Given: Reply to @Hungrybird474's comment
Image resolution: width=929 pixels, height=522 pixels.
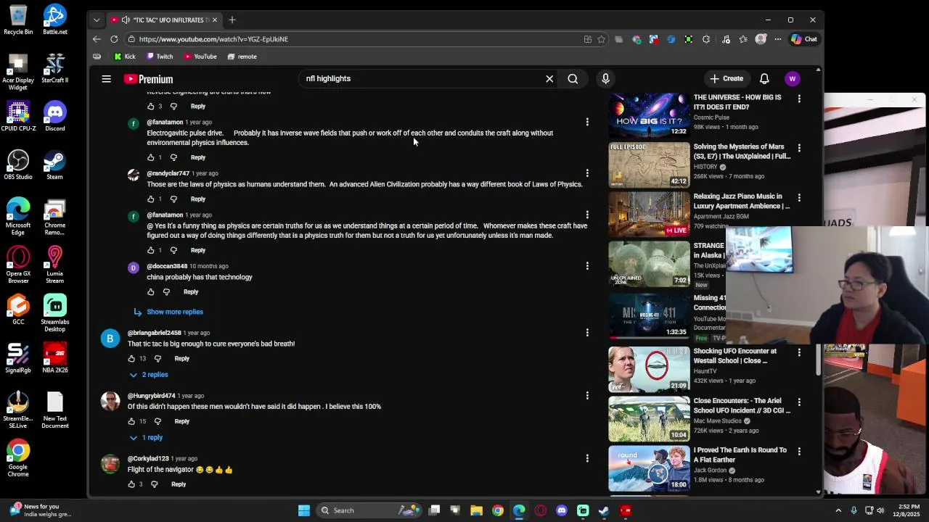Looking at the screenshot, I should (181, 421).
